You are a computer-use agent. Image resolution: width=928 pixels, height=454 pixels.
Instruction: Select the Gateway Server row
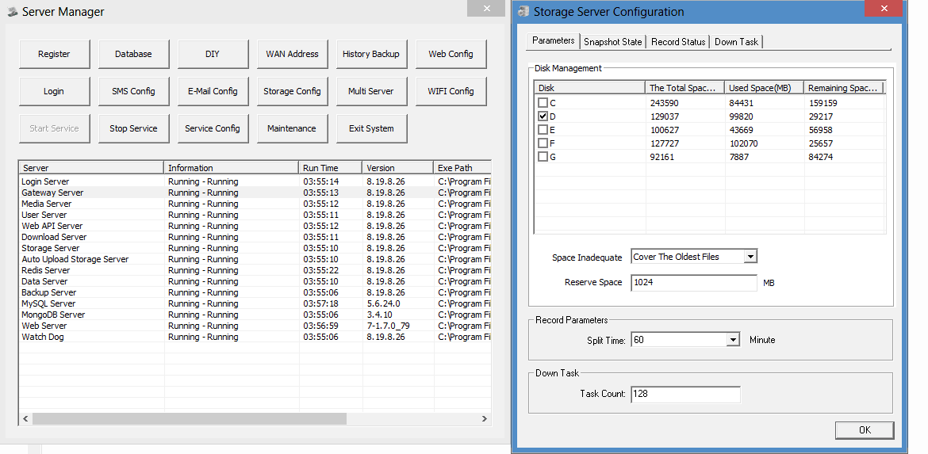(x=255, y=193)
